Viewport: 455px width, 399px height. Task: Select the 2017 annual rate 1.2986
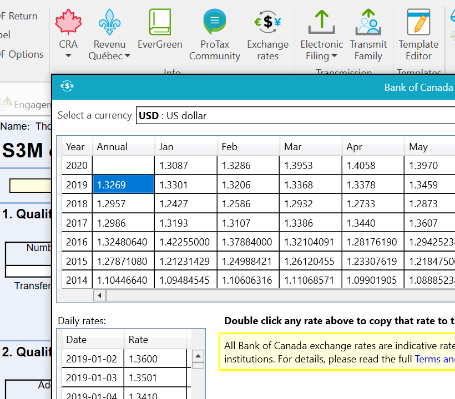(x=123, y=223)
